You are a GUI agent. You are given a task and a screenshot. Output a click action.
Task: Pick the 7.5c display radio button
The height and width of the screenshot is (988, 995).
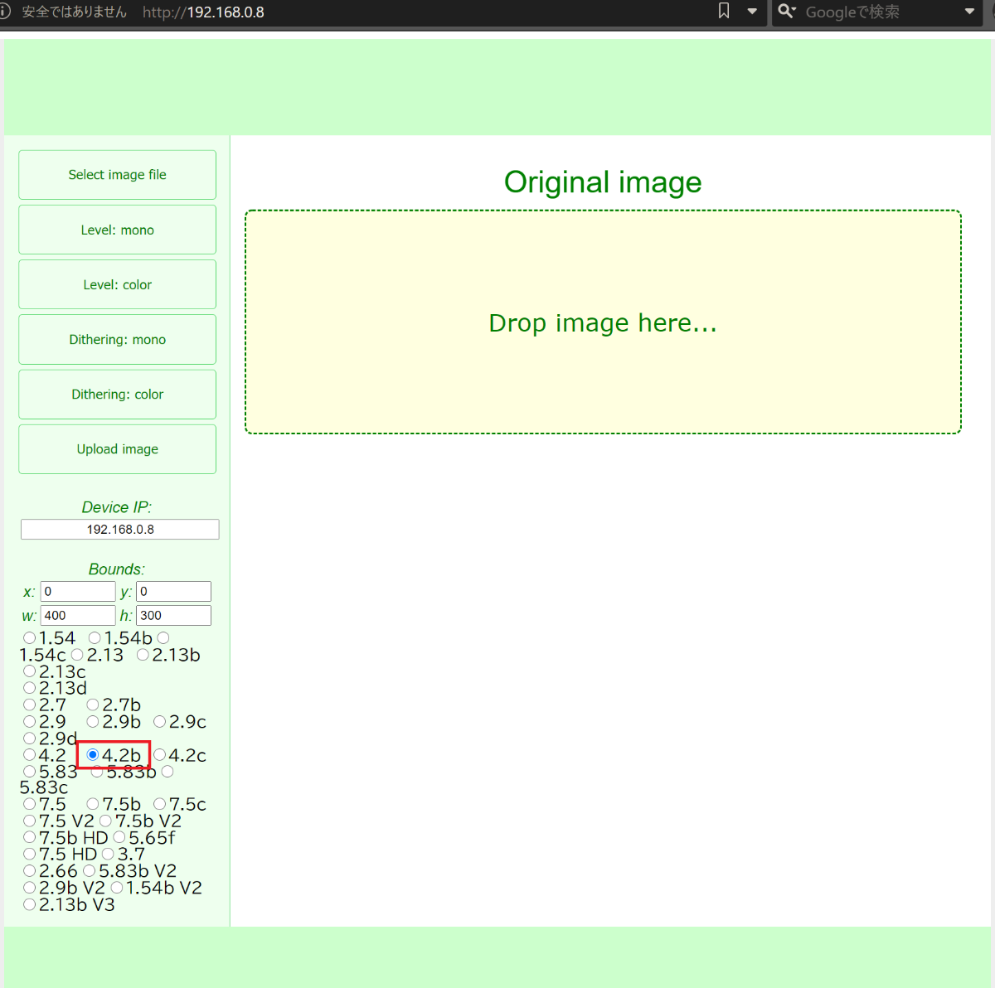click(160, 804)
